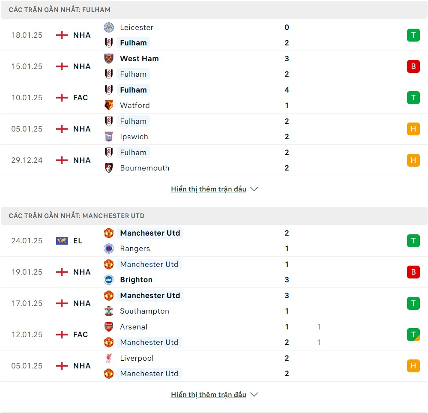Click green T badge for Leicester match

tap(413, 35)
